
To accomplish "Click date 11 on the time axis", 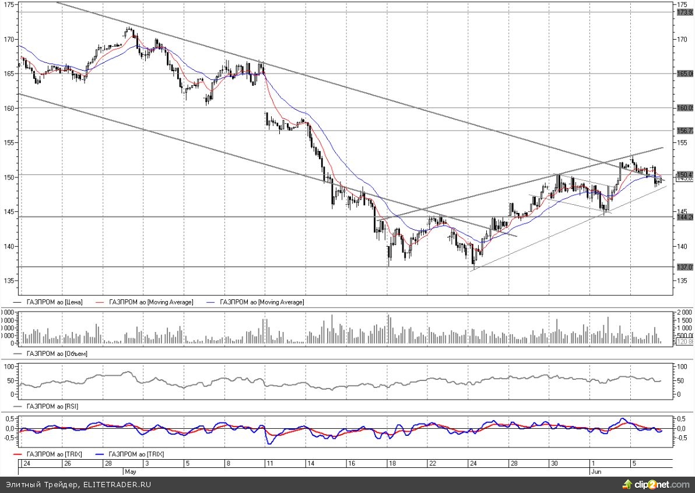I will pyautogui.click(x=269, y=463).
